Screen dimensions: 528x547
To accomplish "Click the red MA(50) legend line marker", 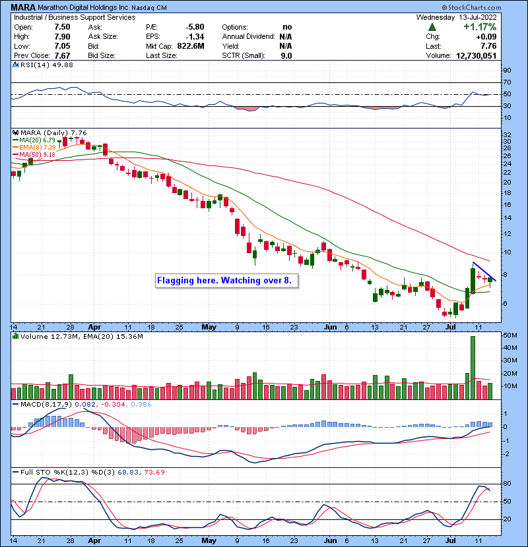I will pos(15,154).
